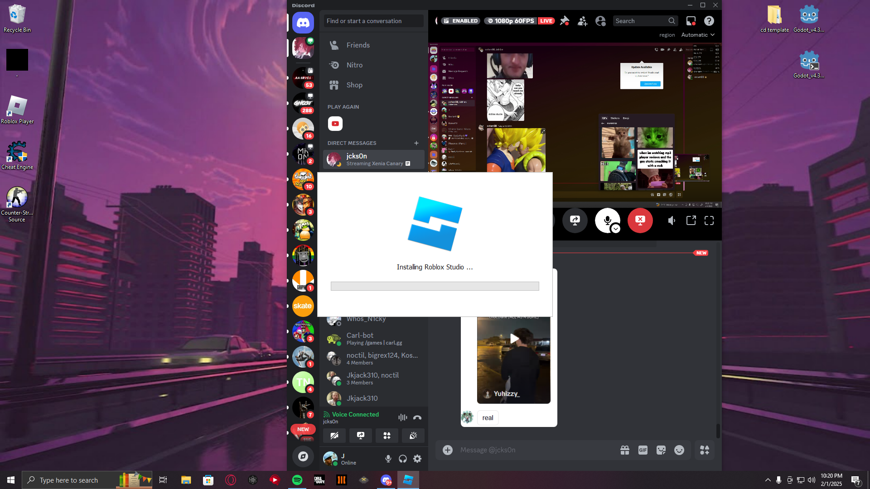The width and height of the screenshot is (870, 489).
Task: Toggle headphones deafen in user panel
Action: click(403, 459)
